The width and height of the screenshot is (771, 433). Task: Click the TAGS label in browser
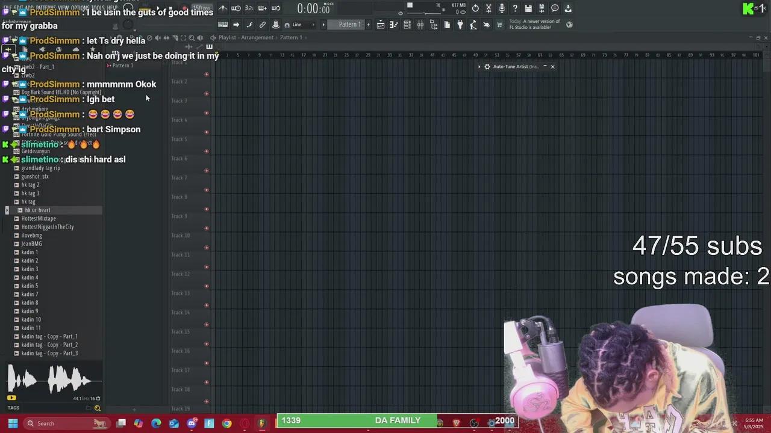point(13,408)
